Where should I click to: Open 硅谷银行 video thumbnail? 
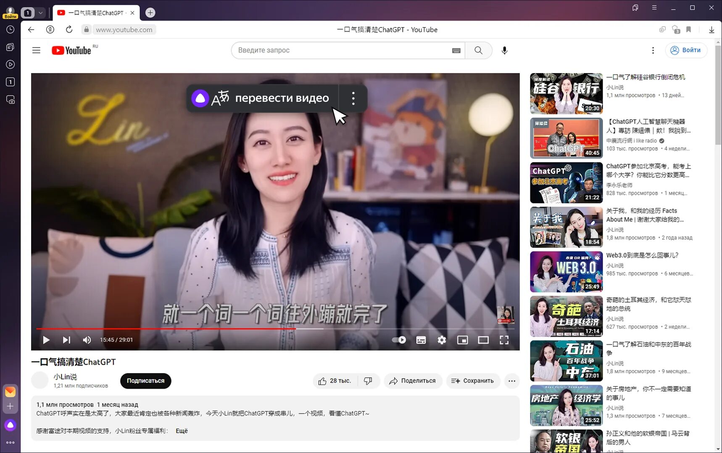pos(566,93)
